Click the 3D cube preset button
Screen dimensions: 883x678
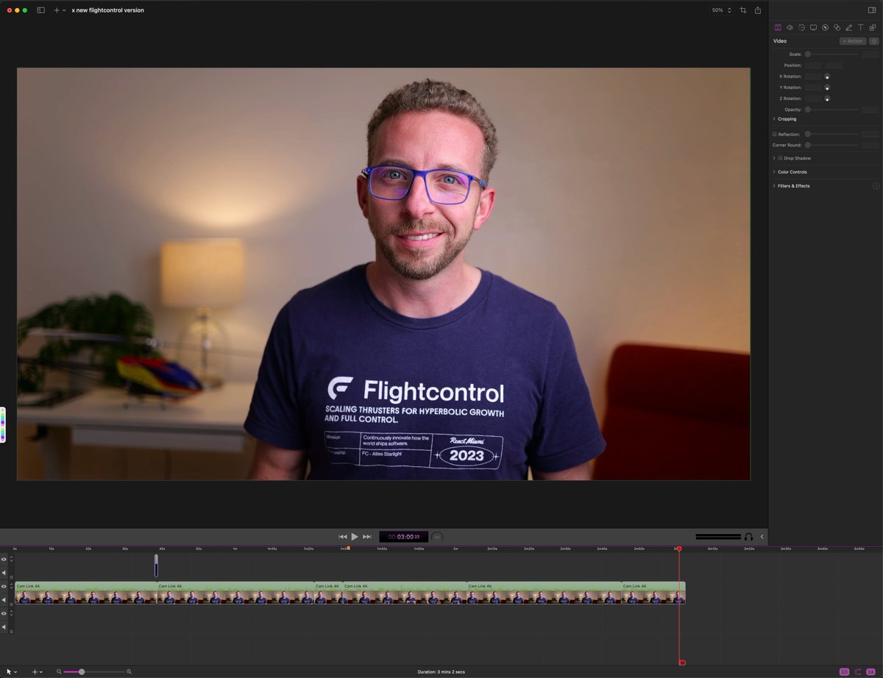(x=874, y=41)
